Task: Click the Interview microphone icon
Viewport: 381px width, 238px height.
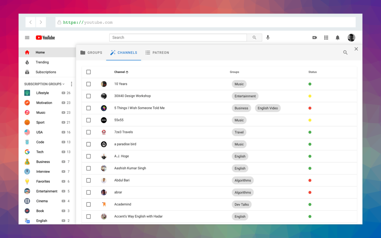Action: point(27,171)
